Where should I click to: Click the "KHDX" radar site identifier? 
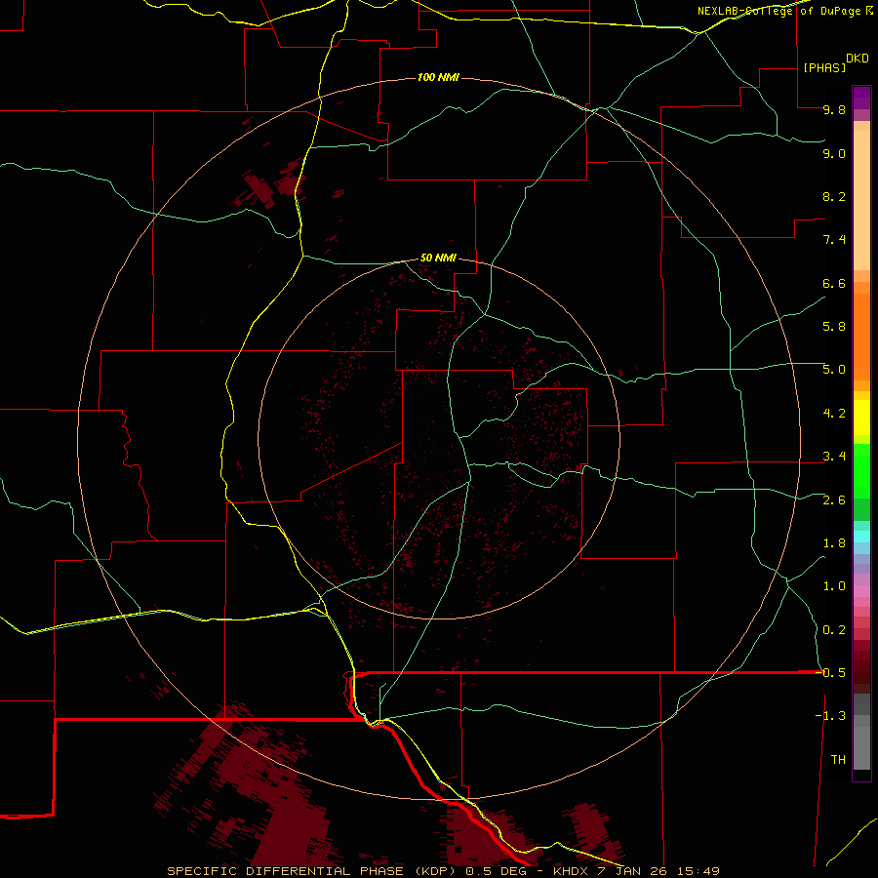570,871
